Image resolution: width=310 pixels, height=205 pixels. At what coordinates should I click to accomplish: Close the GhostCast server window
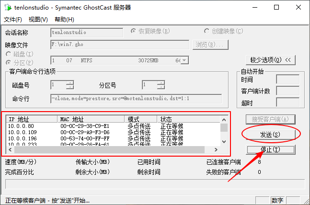point(299,8)
